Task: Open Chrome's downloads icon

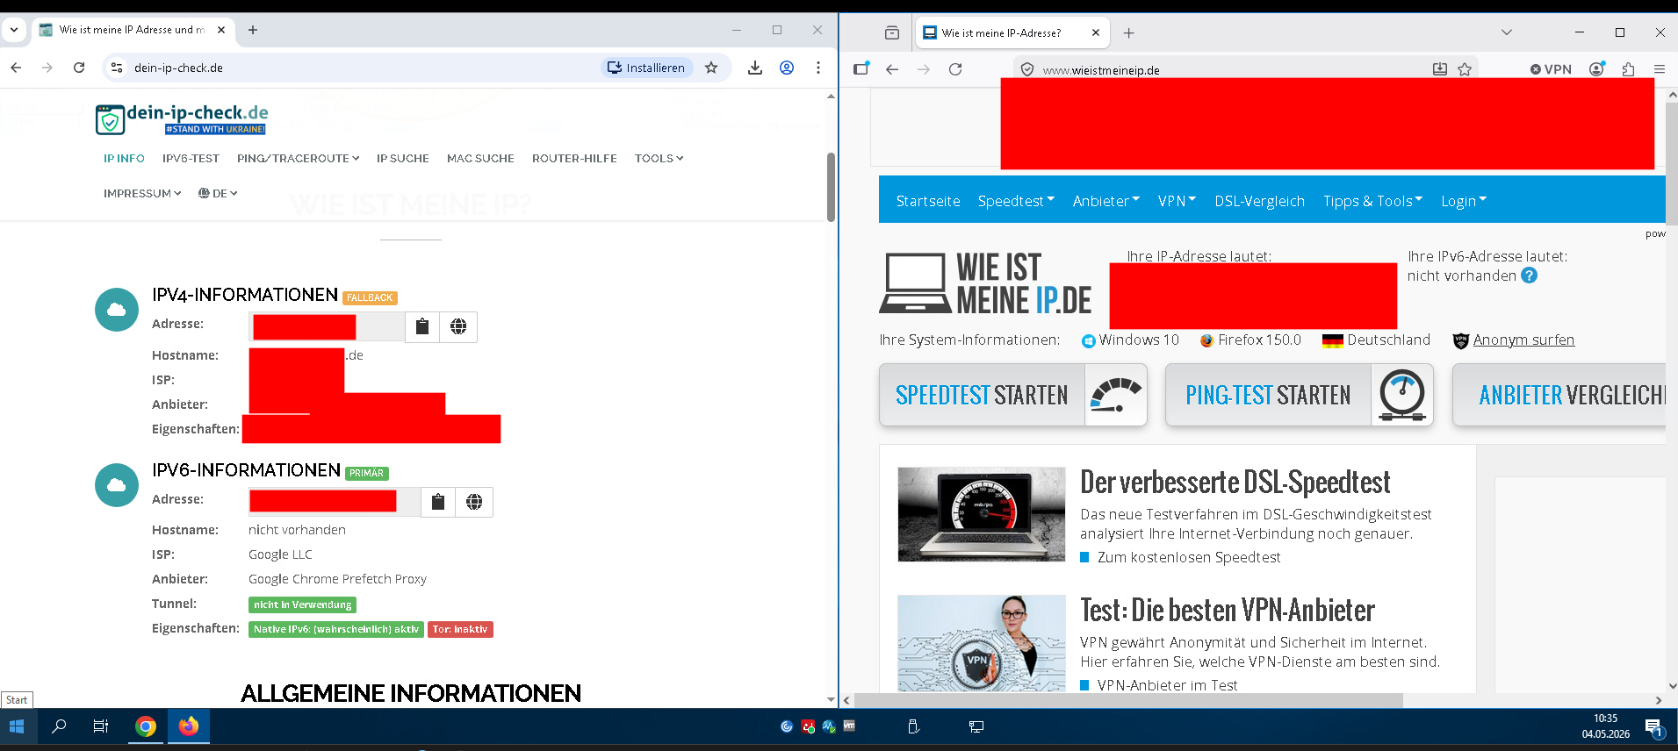Action: point(755,68)
